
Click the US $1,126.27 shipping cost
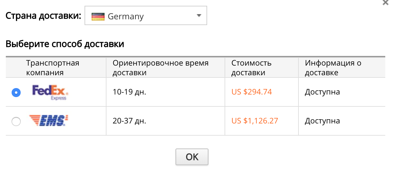[x=255, y=121]
